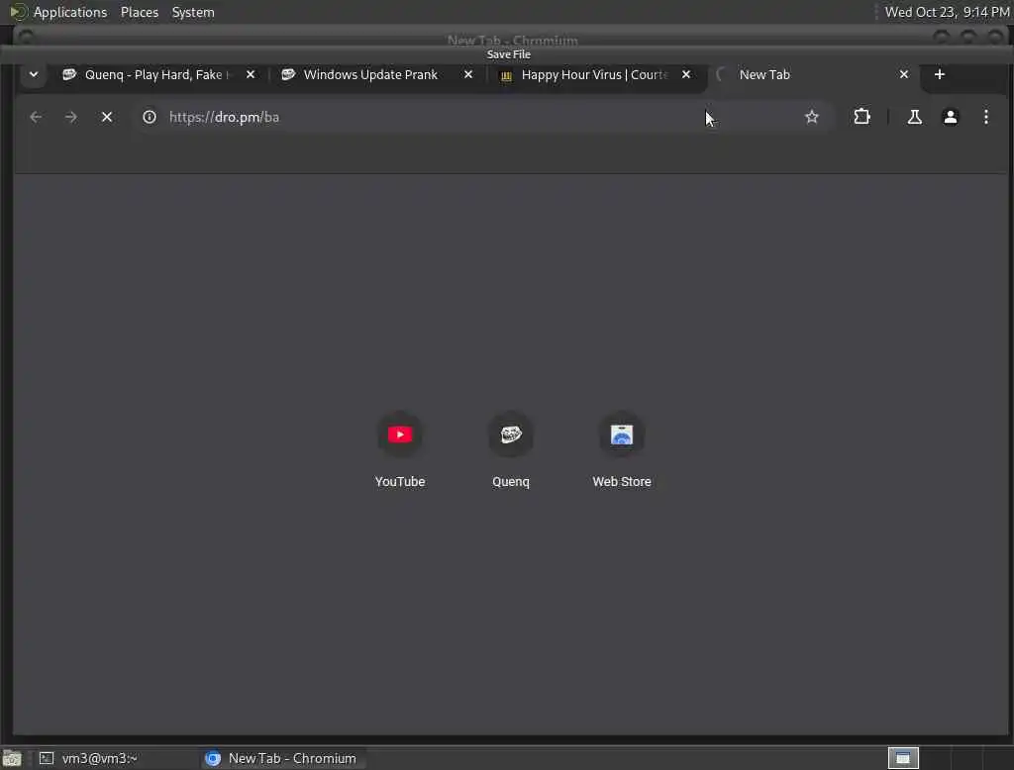Screen dimensions: 1014x770
Task: Open the profile avatar menu
Action: pos(950,117)
